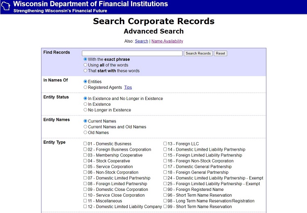This screenshot has width=307, height=213.
Task: Check 18 - Foreign General Partnership
Action: [165, 172]
